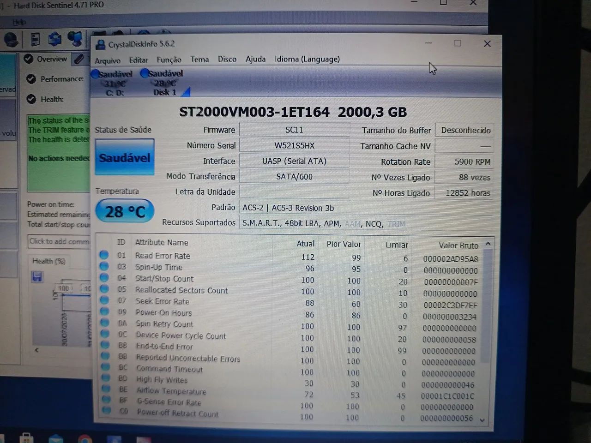Viewport: 591px width, 443px height.
Task: Click the Attribute Name column header
Action: [162, 242]
